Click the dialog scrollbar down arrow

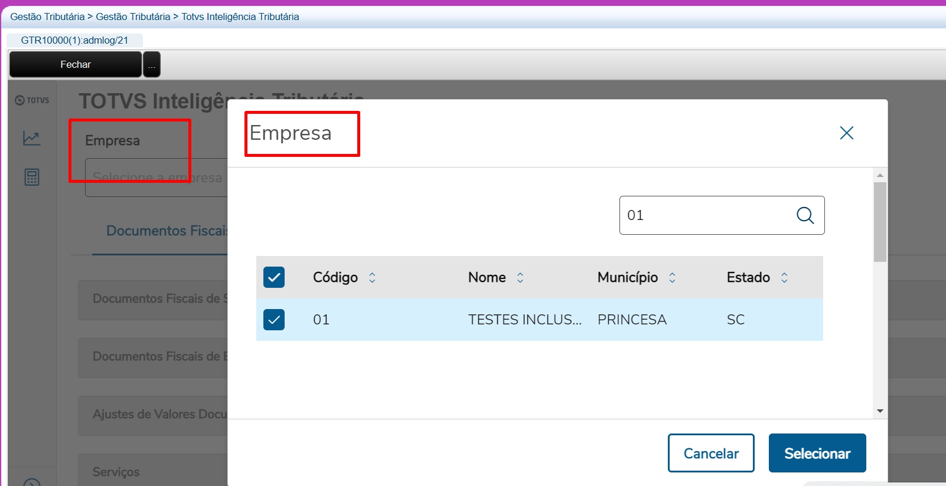pyautogui.click(x=880, y=411)
